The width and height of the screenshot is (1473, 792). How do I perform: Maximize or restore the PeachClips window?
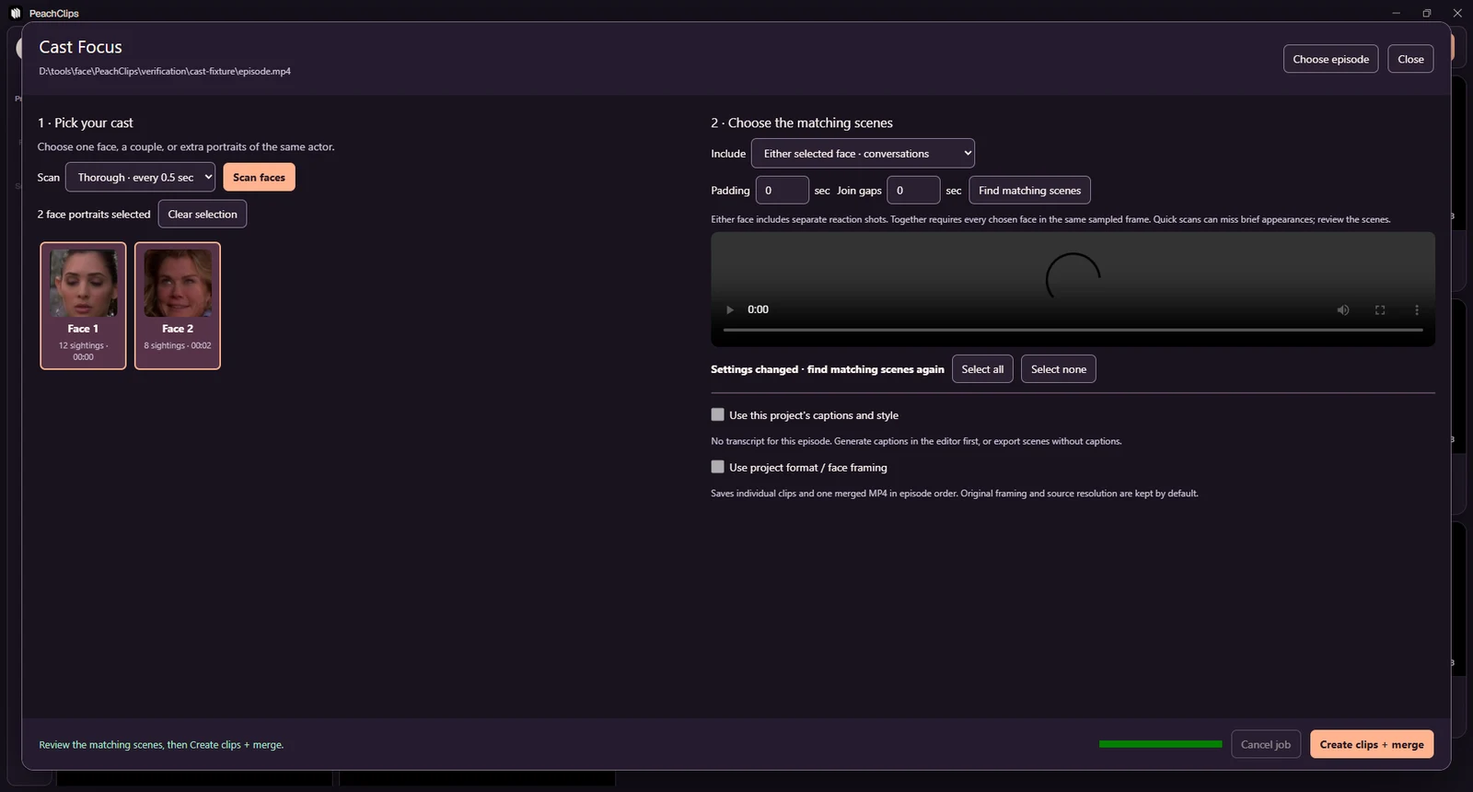point(1426,13)
